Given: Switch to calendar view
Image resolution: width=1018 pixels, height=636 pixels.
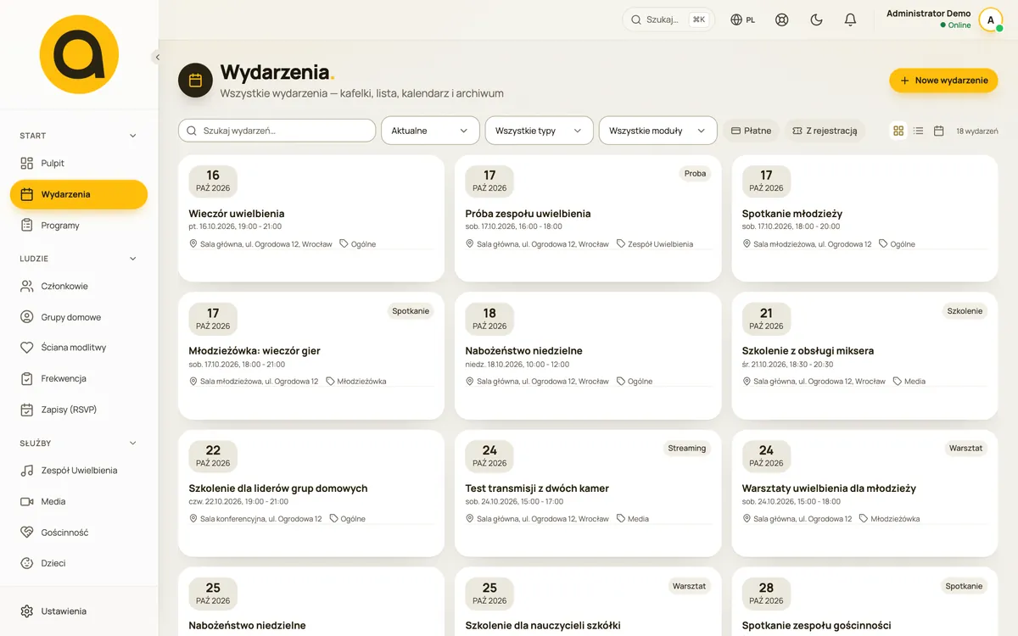Looking at the screenshot, I should pyautogui.click(x=939, y=131).
